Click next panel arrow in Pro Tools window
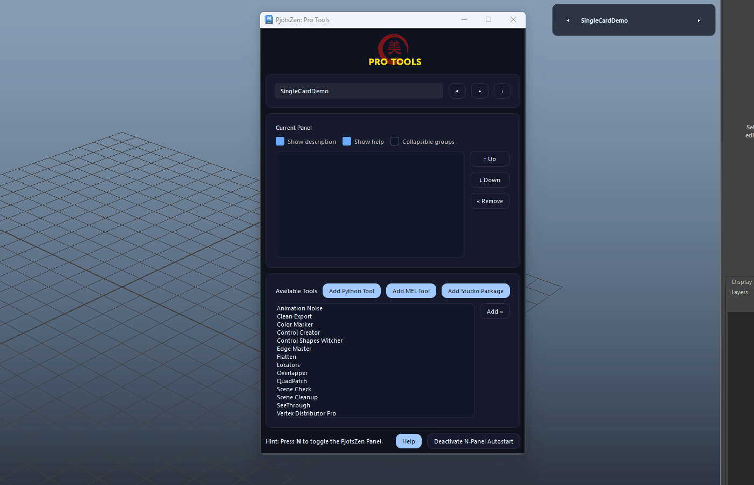 480,91
